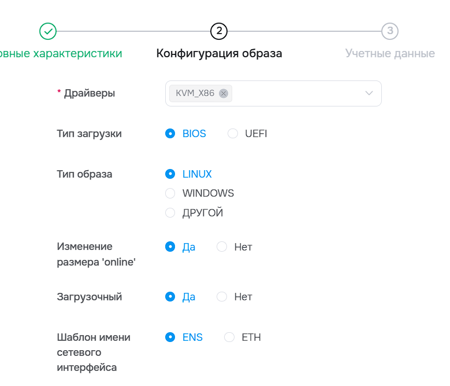This screenshot has height=386, width=450.
Task: Choose LINUX image type
Action: tap(170, 174)
